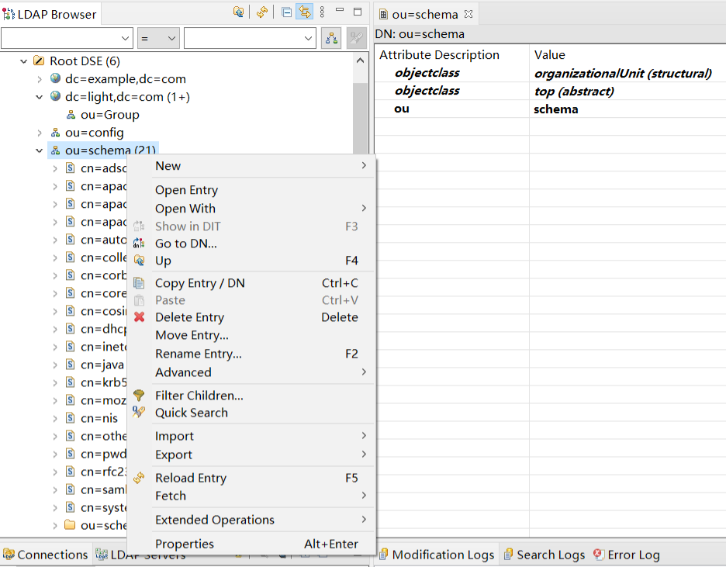Open the Filter Children... dialog
726x567 pixels.
click(x=199, y=396)
